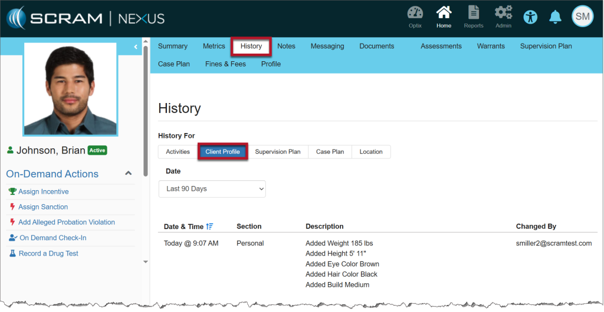This screenshot has height=312, width=604.
Task: Click Assign Incentive action
Action: [x=43, y=192]
